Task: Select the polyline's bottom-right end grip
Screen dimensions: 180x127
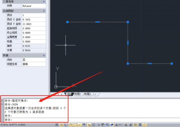Action: click(172, 63)
